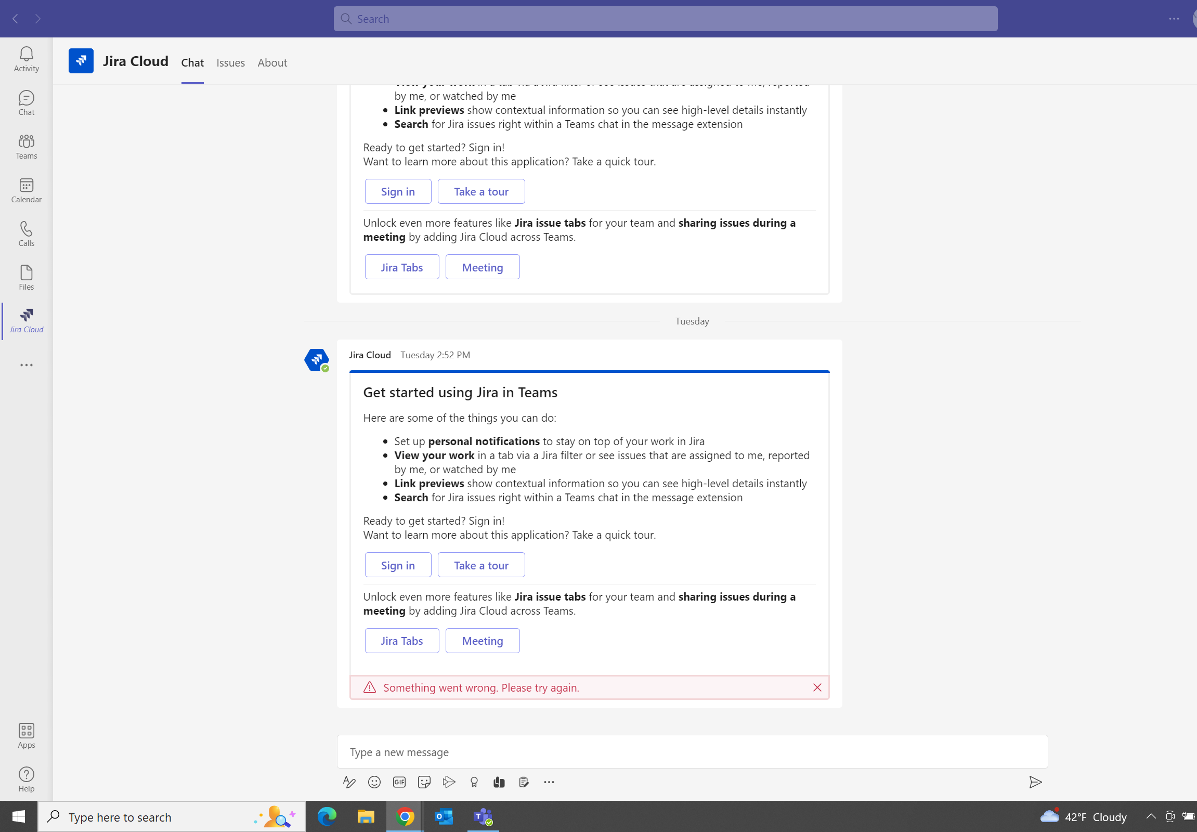
Task: Click Jira Tabs in the Tuesday 2:52 PM card
Action: click(x=402, y=641)
